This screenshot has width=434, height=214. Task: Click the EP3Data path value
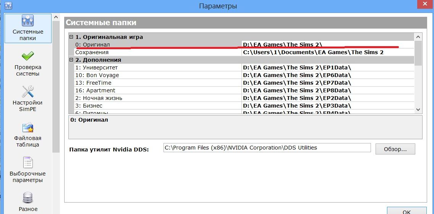coord(297,106)
